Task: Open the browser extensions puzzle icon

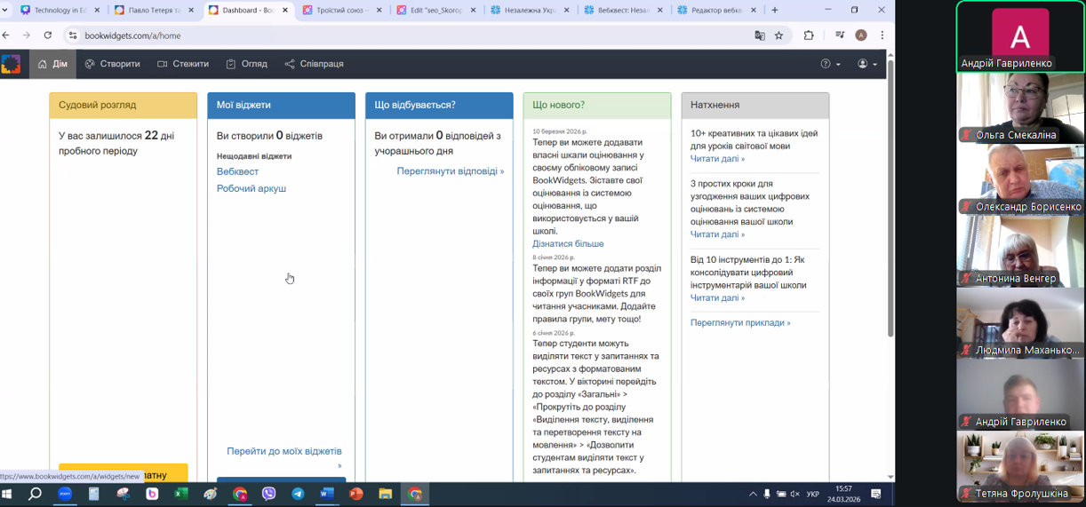Action: 809,36
